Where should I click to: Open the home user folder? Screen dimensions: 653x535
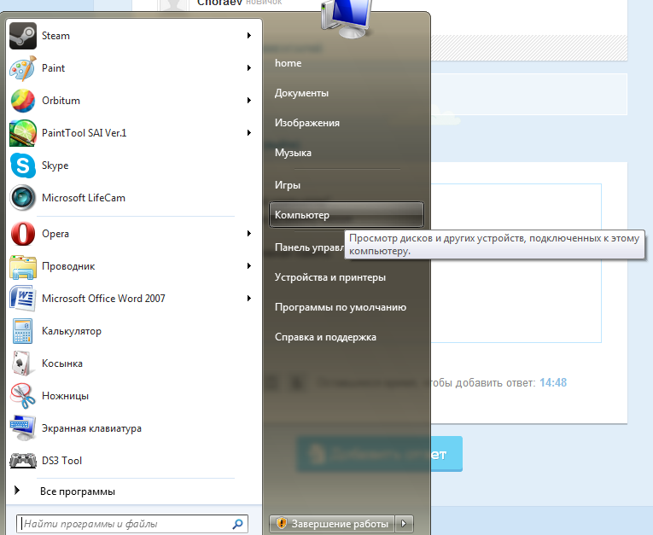pos(289,63)
